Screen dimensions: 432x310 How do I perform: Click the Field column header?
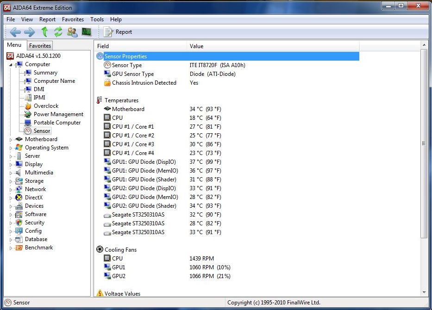[x=141, y=46]
